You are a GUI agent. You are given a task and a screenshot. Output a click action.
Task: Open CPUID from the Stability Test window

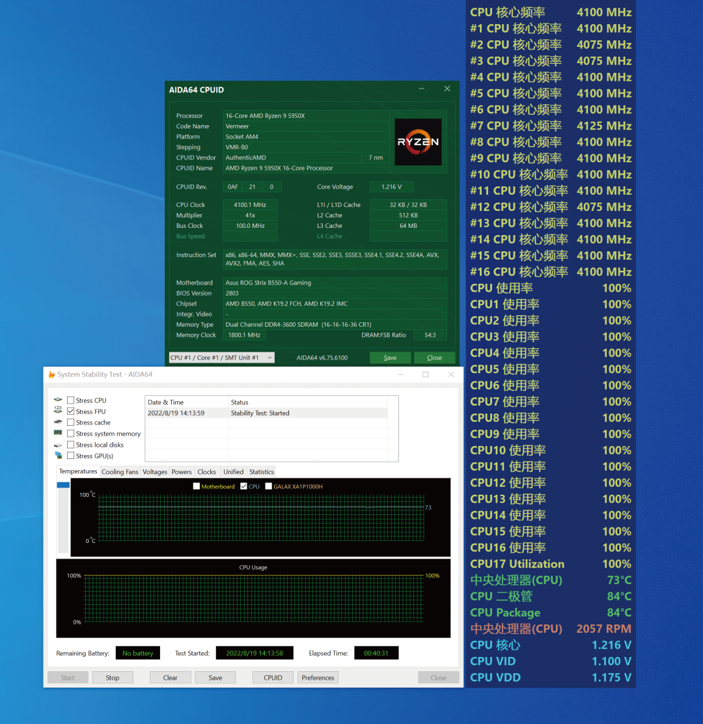click(273, 678)
